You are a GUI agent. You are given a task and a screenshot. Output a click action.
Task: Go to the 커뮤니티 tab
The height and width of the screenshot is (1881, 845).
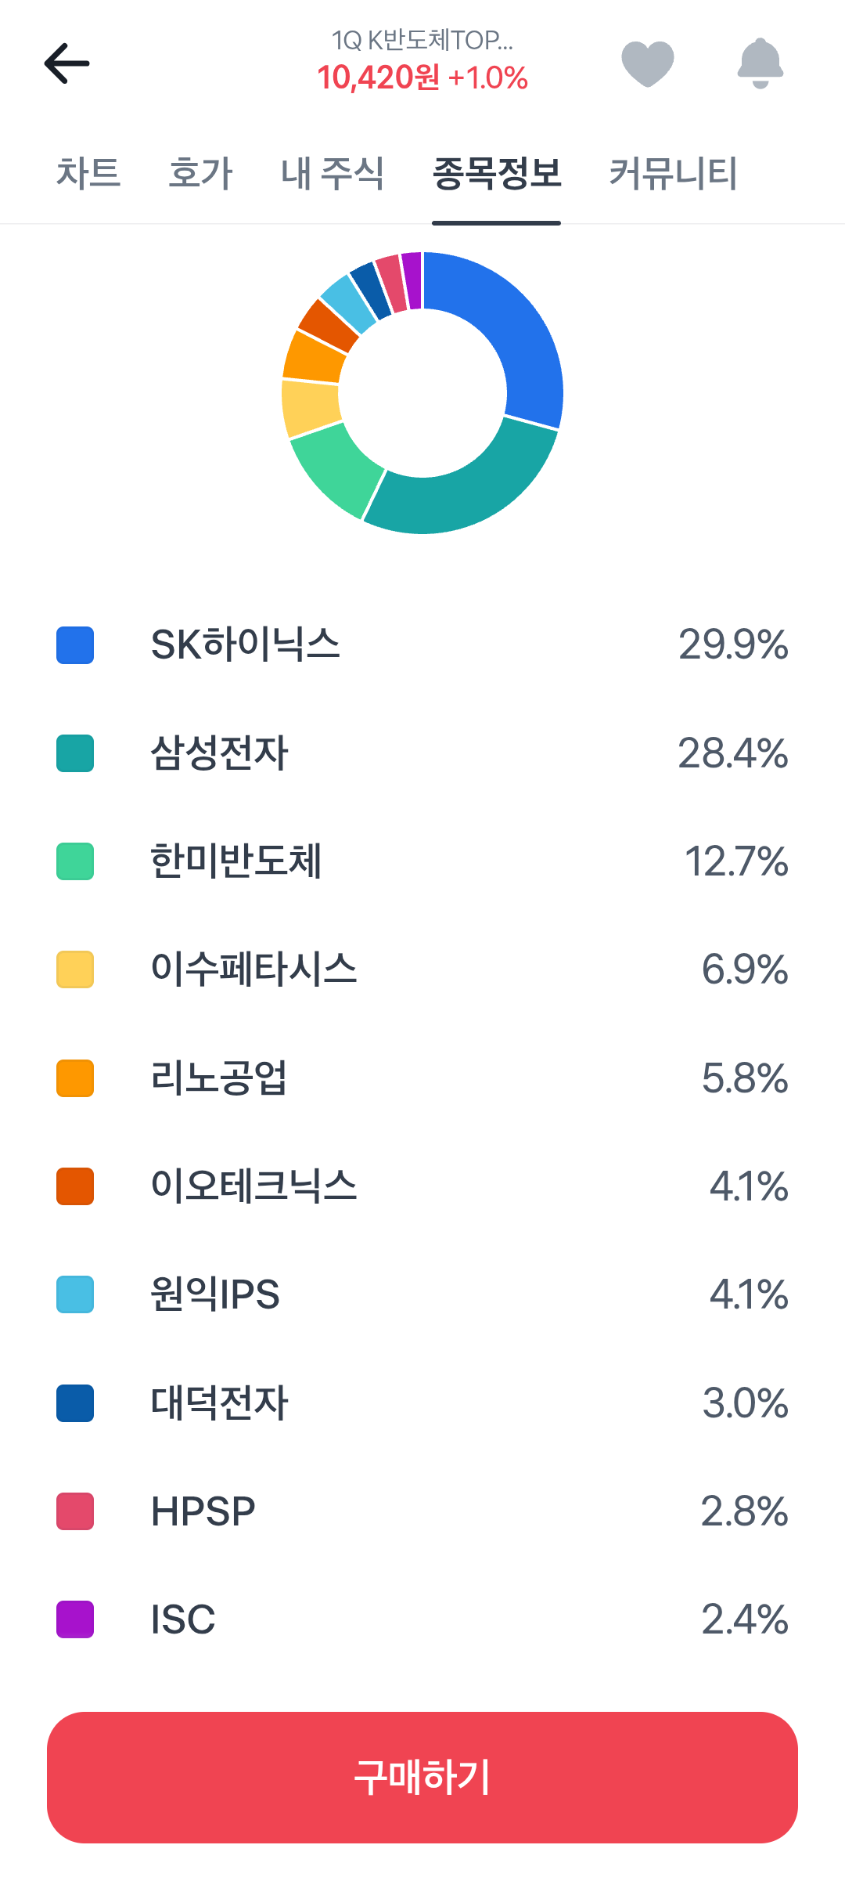click(674, 173)
